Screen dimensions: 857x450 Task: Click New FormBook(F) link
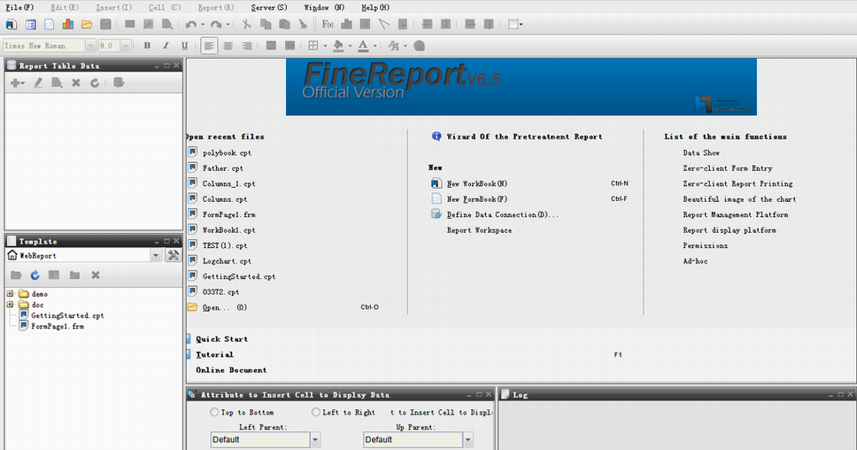pos(477,199)
